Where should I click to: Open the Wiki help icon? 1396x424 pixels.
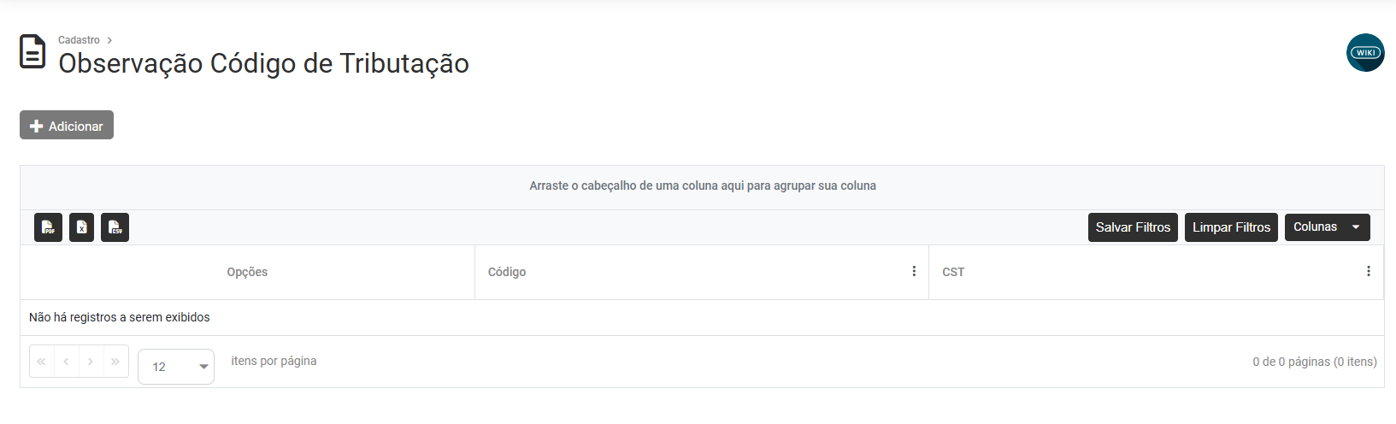pyautogui.click(x=1365, y=53)
